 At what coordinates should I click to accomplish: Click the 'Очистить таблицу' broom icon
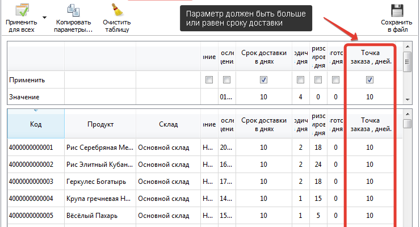pyautogui.click(x=117, y=10)
